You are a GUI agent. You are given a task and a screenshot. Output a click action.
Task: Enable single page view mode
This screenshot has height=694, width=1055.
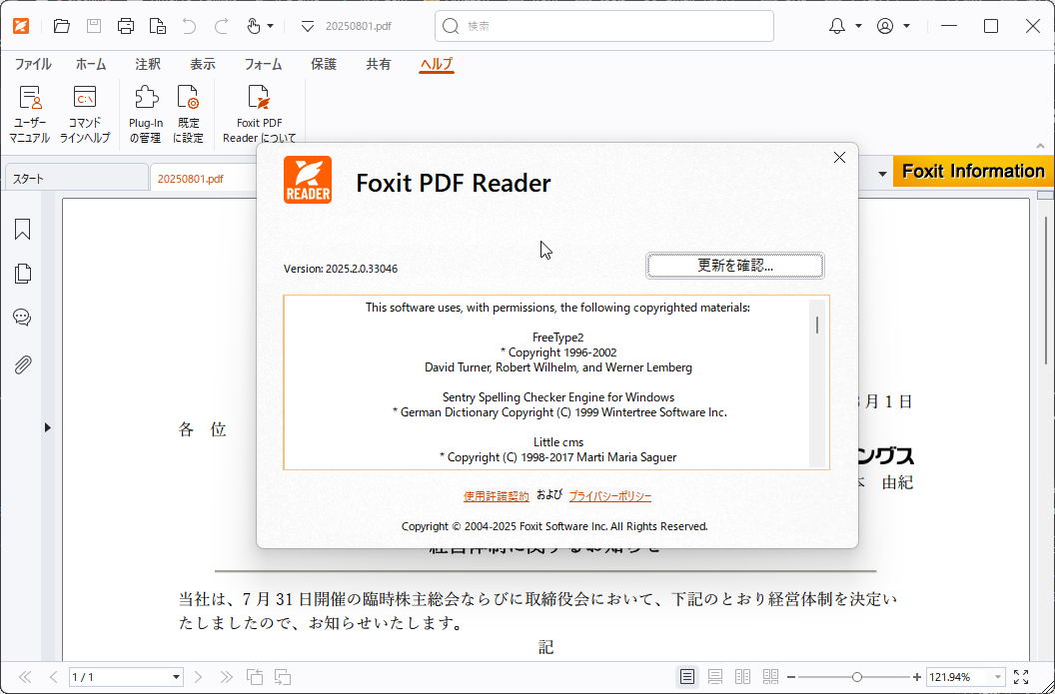pyautogui.click(x=687, y=676)
